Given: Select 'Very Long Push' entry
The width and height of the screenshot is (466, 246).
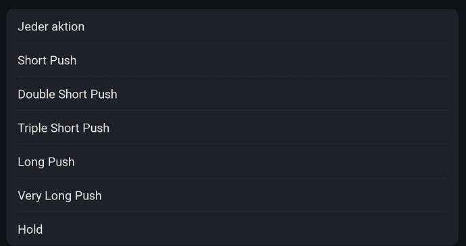Looking at the screenshot, I should [232, 195].
